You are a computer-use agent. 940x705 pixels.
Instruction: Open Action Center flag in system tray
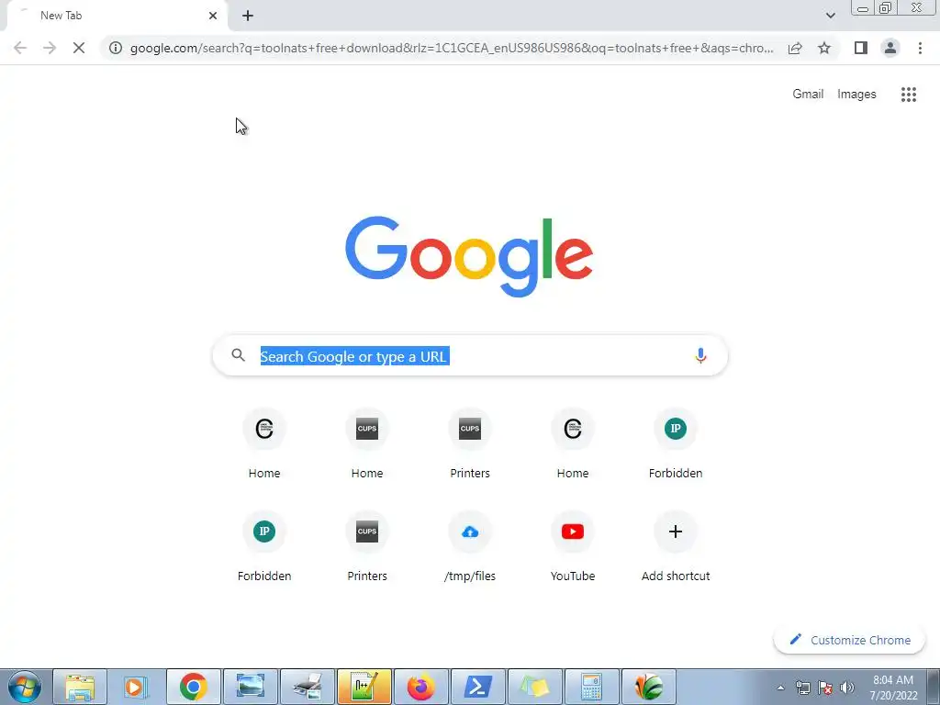(825, 688)
